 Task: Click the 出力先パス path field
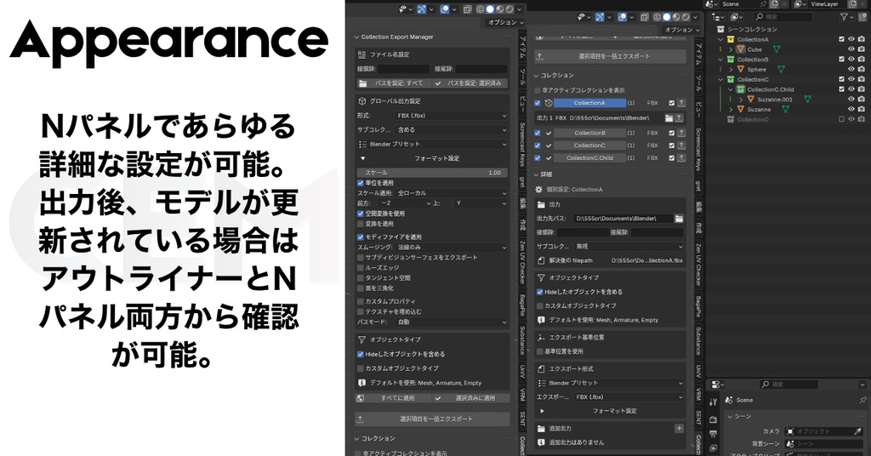(622, 219)
